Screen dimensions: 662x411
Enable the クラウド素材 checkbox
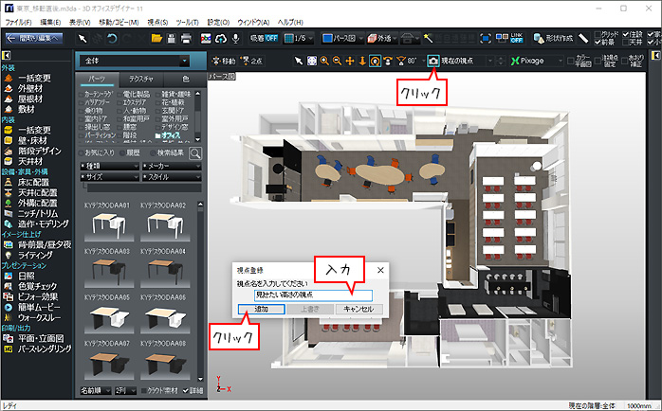(x=144, y=389)
